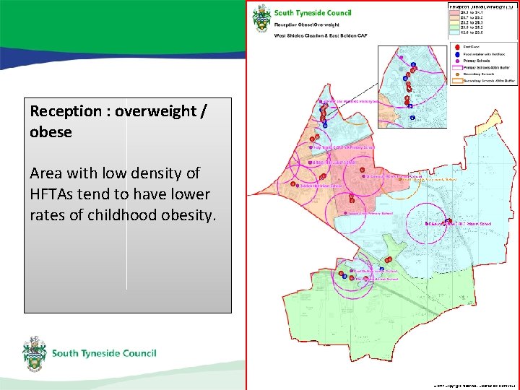Click the magenta primary schools 400m buffer symbol

click(457, 68)
